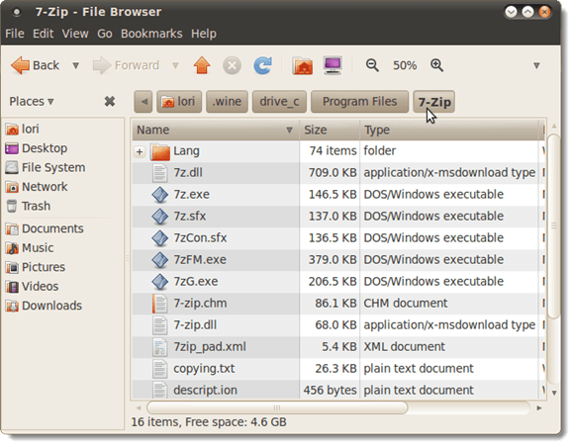The height and width of the screenshot is (447, 574).
Task: Click the horizontal scrollbar thumb
Action: tap(277, 407)
